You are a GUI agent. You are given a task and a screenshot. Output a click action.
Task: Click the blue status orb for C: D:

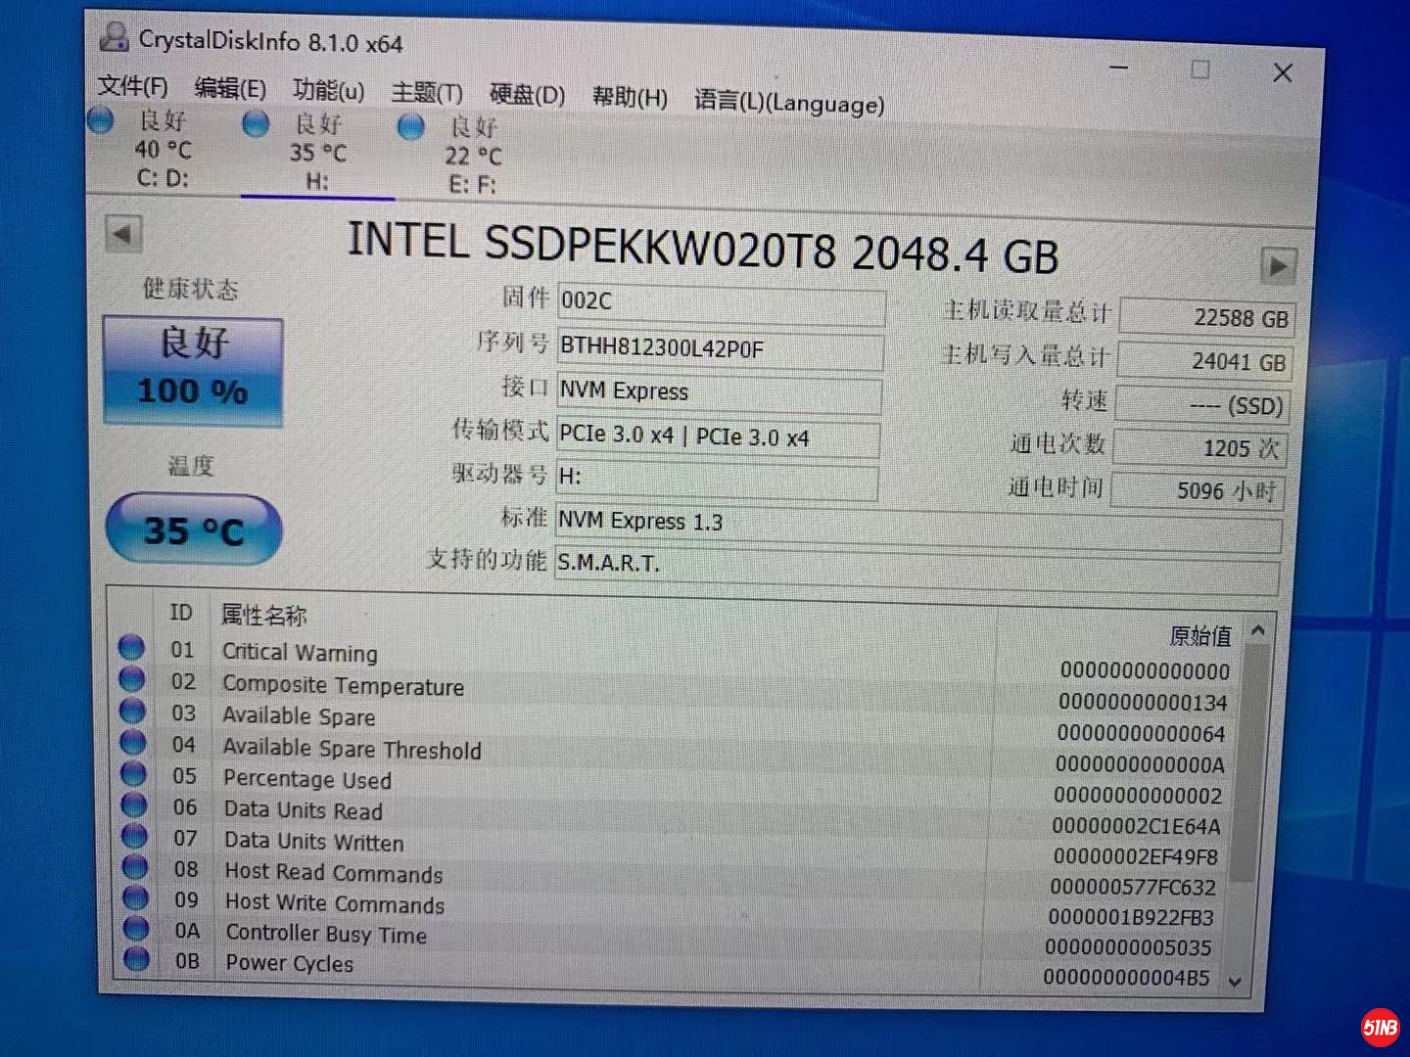(100, 120)
